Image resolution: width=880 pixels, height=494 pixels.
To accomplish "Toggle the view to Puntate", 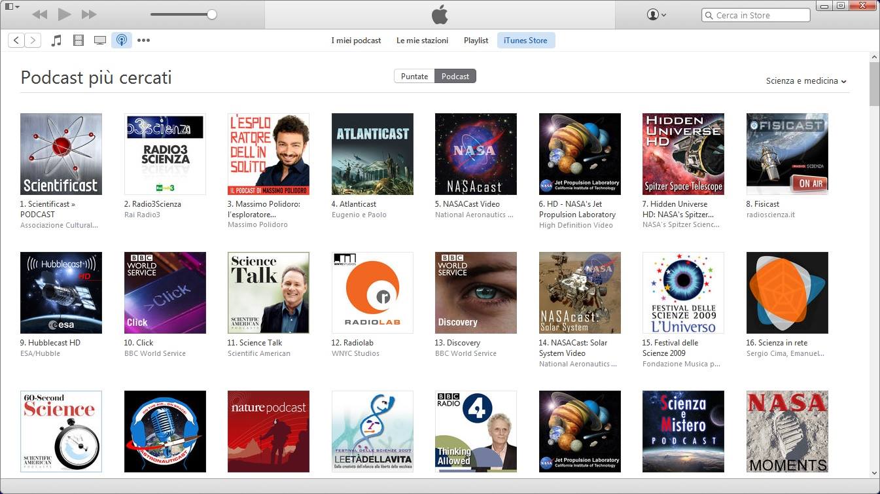I will [x=414, y=77].
